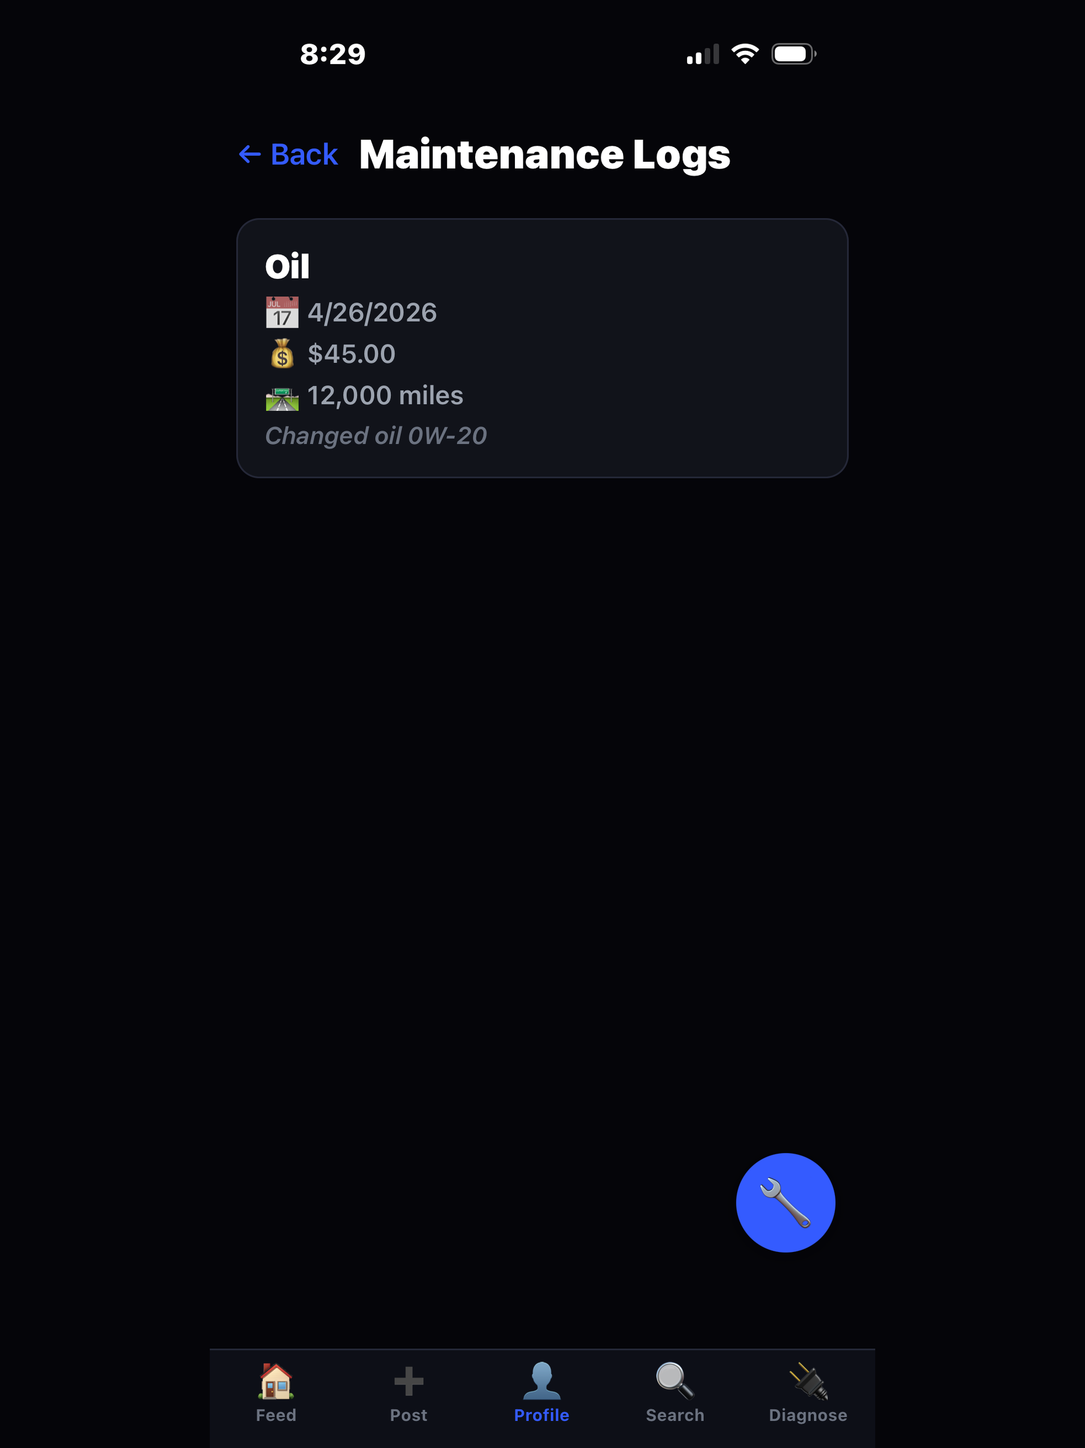Click the 4/26/2026 date text
The image size is (1085, 1448).
tap(372, 313)
